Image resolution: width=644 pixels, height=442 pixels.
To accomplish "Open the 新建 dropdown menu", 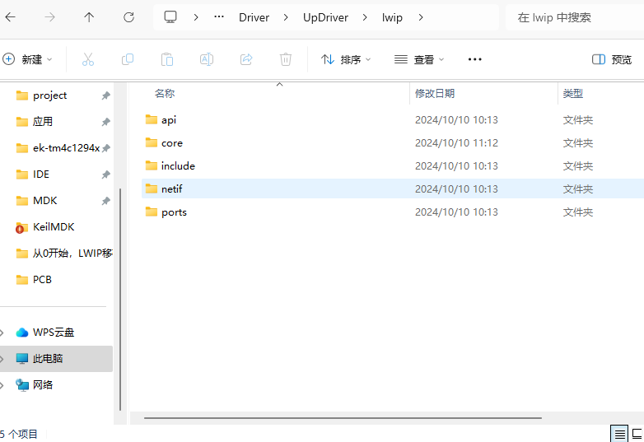I will point(28,59).
